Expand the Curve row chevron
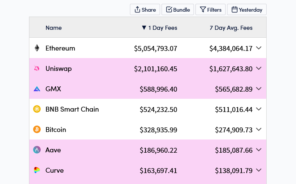296x184 pixels. coord(259,170)
